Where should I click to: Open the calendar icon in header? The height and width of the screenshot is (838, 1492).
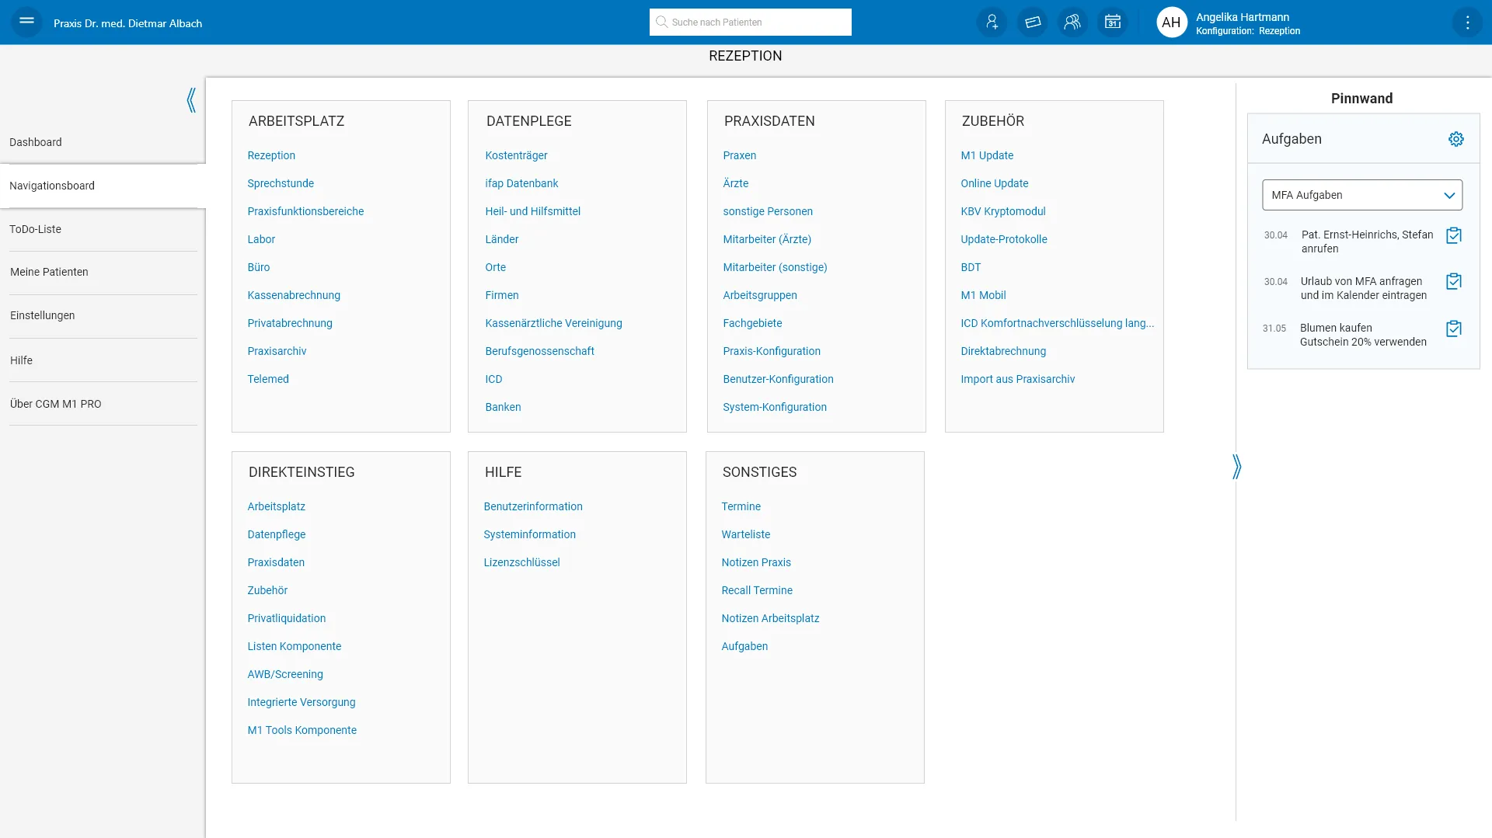1113,22
